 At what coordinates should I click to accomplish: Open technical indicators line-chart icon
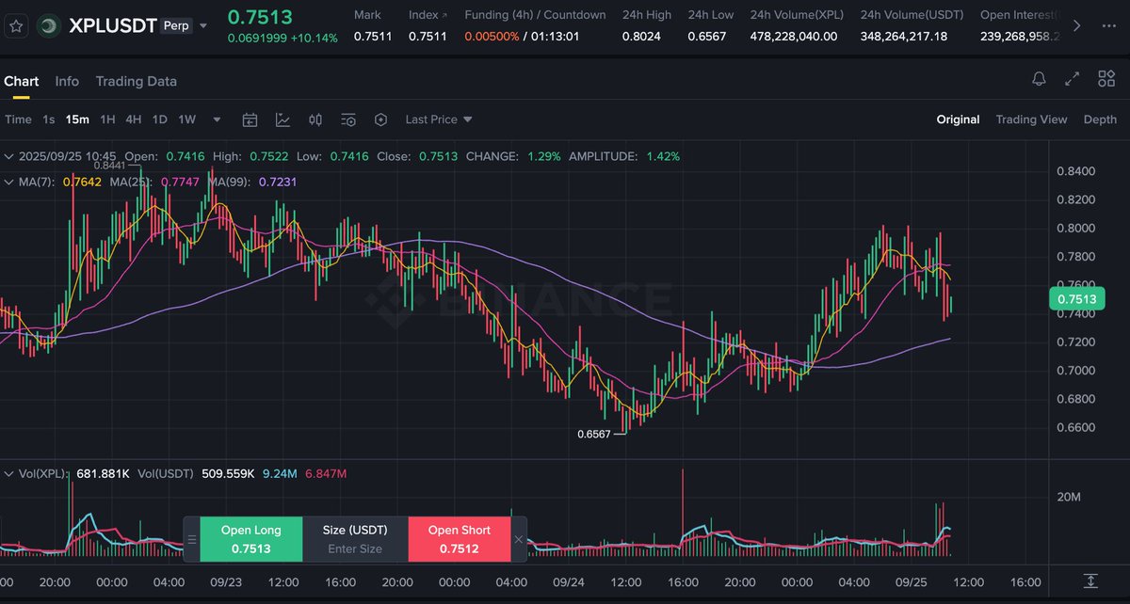coord(282,119)
